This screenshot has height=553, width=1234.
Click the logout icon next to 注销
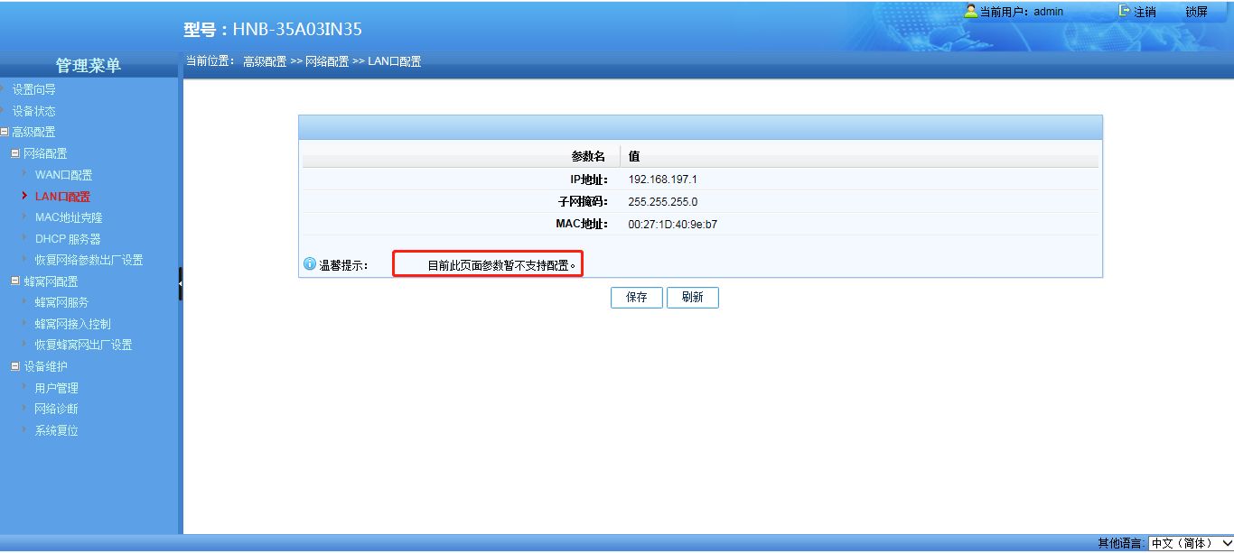pos(1125,11)
